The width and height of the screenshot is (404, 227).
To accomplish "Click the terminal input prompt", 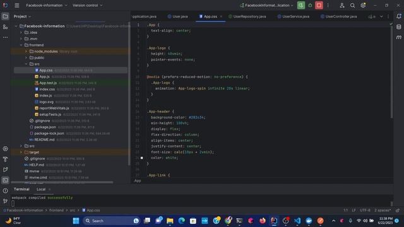I will (x=13, y=204).
